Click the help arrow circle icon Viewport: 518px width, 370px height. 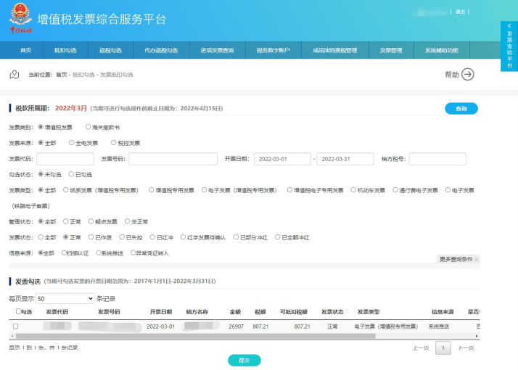[468, 74]
